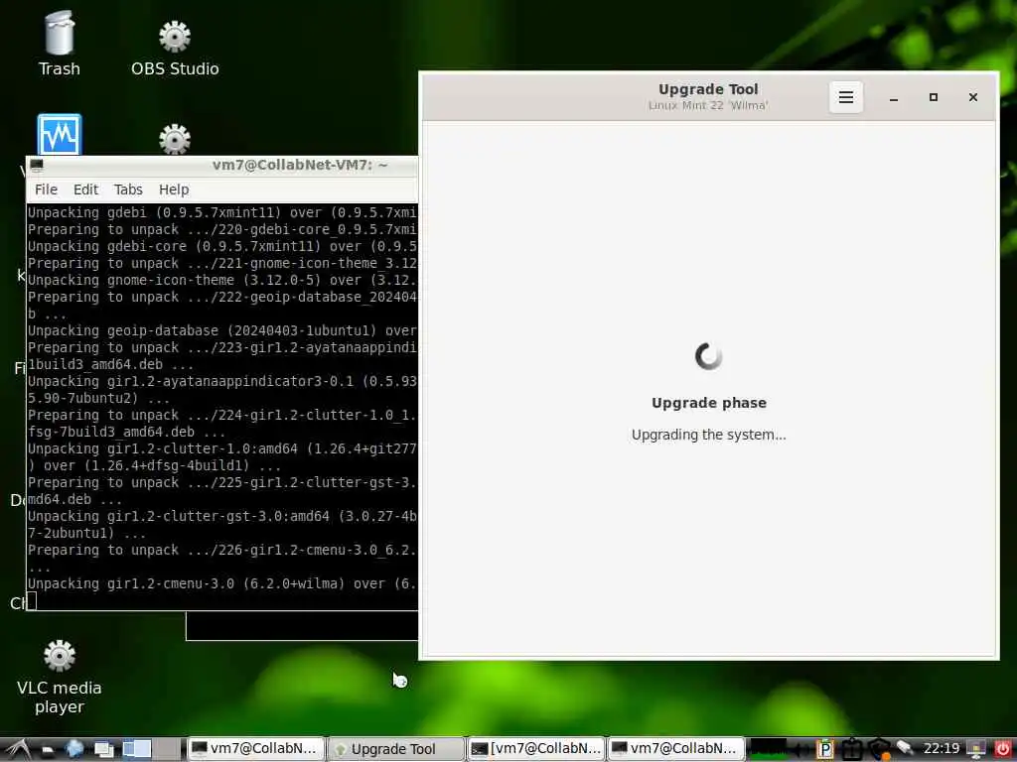Click the CPU usage monitor graph
This screenshot has height=762, width=1017.
point(769,749)
